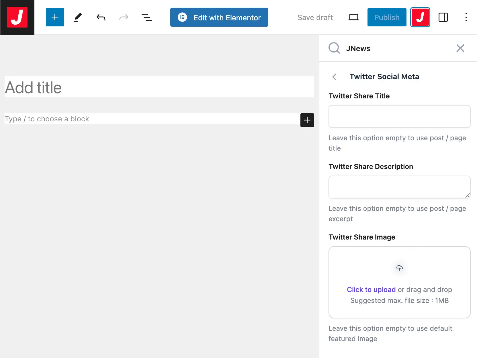Add block using the black plus button
Viewport: 477px width, 358px height.
307,120
